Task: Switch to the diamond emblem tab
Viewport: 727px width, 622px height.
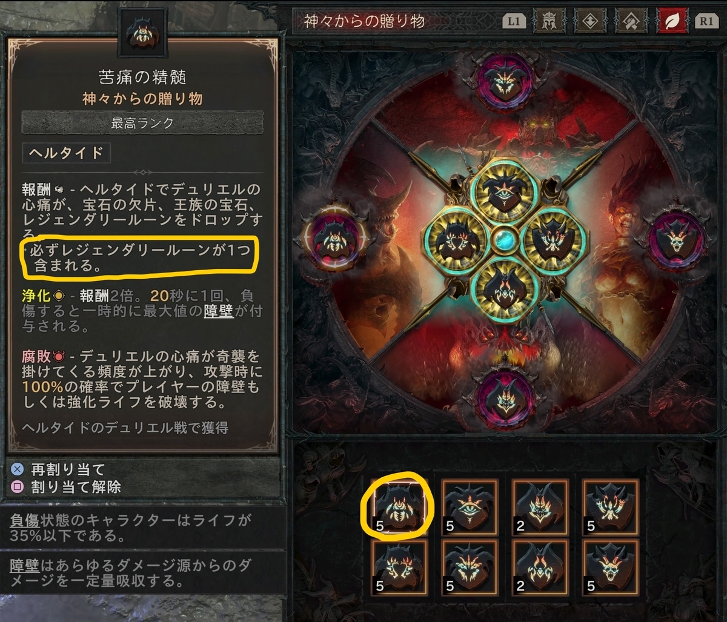Action: click(589, 22)
